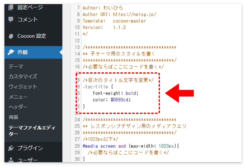The width and height of the screenshot is (246, 167).
Task: Open the メニュー submenu
Action: 18,97
